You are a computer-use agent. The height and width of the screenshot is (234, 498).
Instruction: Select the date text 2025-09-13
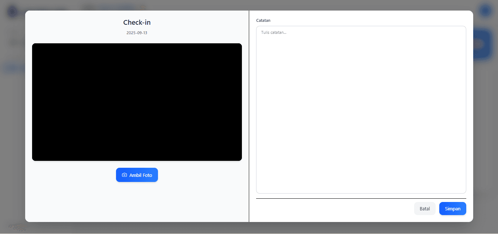(136, 32)
